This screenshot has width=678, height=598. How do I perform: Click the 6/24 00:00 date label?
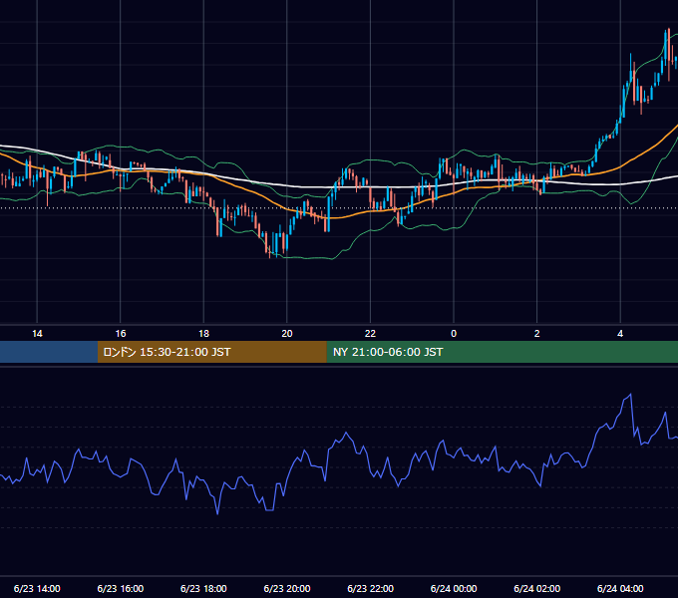point(454,588)
